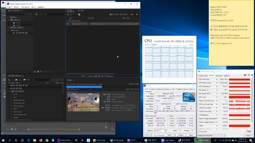Viewport: 255px width, 143px height.
Task: Collapse the Local Drives tree node
Action: click(8, 20)
